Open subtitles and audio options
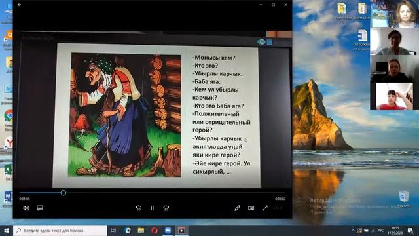The image size is (419, 236). (x=40, y=208)
